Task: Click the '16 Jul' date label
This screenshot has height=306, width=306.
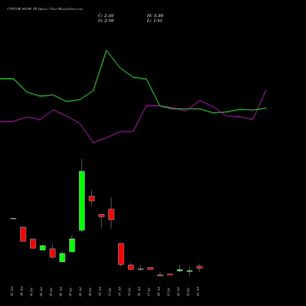Action: (139, 291)
